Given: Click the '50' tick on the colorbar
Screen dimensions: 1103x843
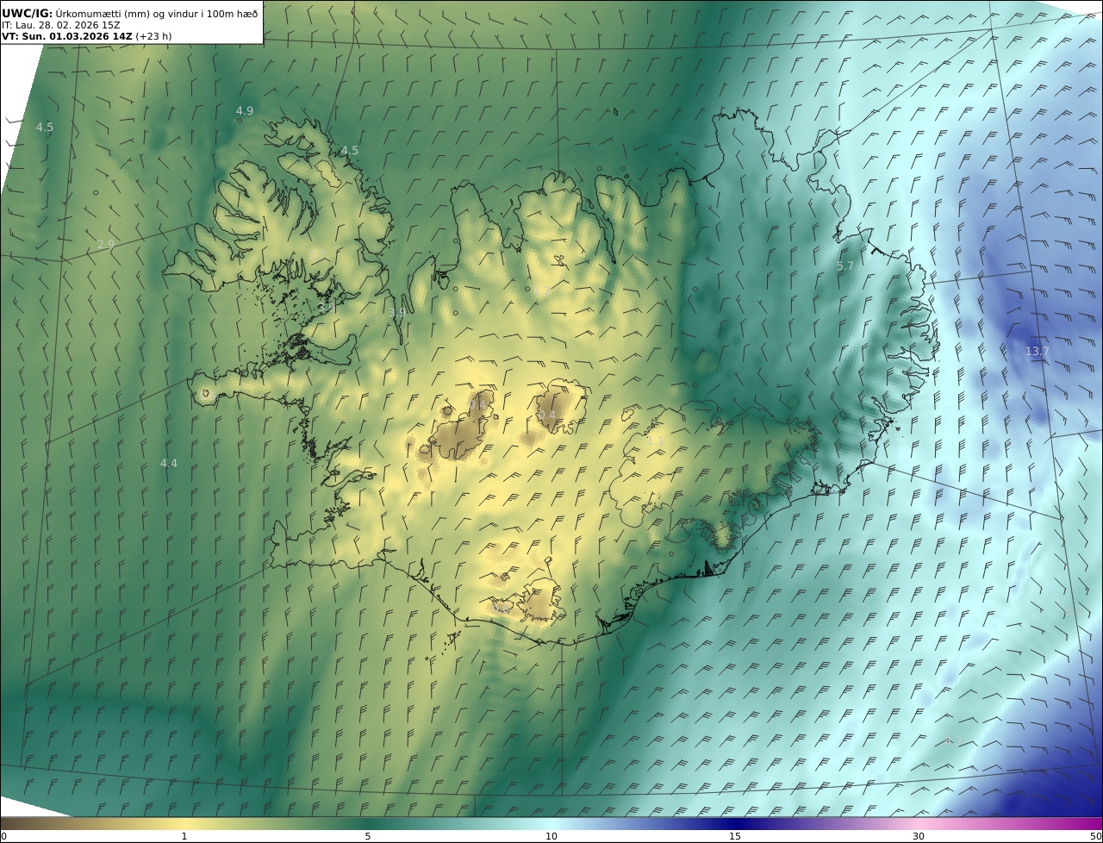Looking at the screenshot, I should tap(1095, 836).
